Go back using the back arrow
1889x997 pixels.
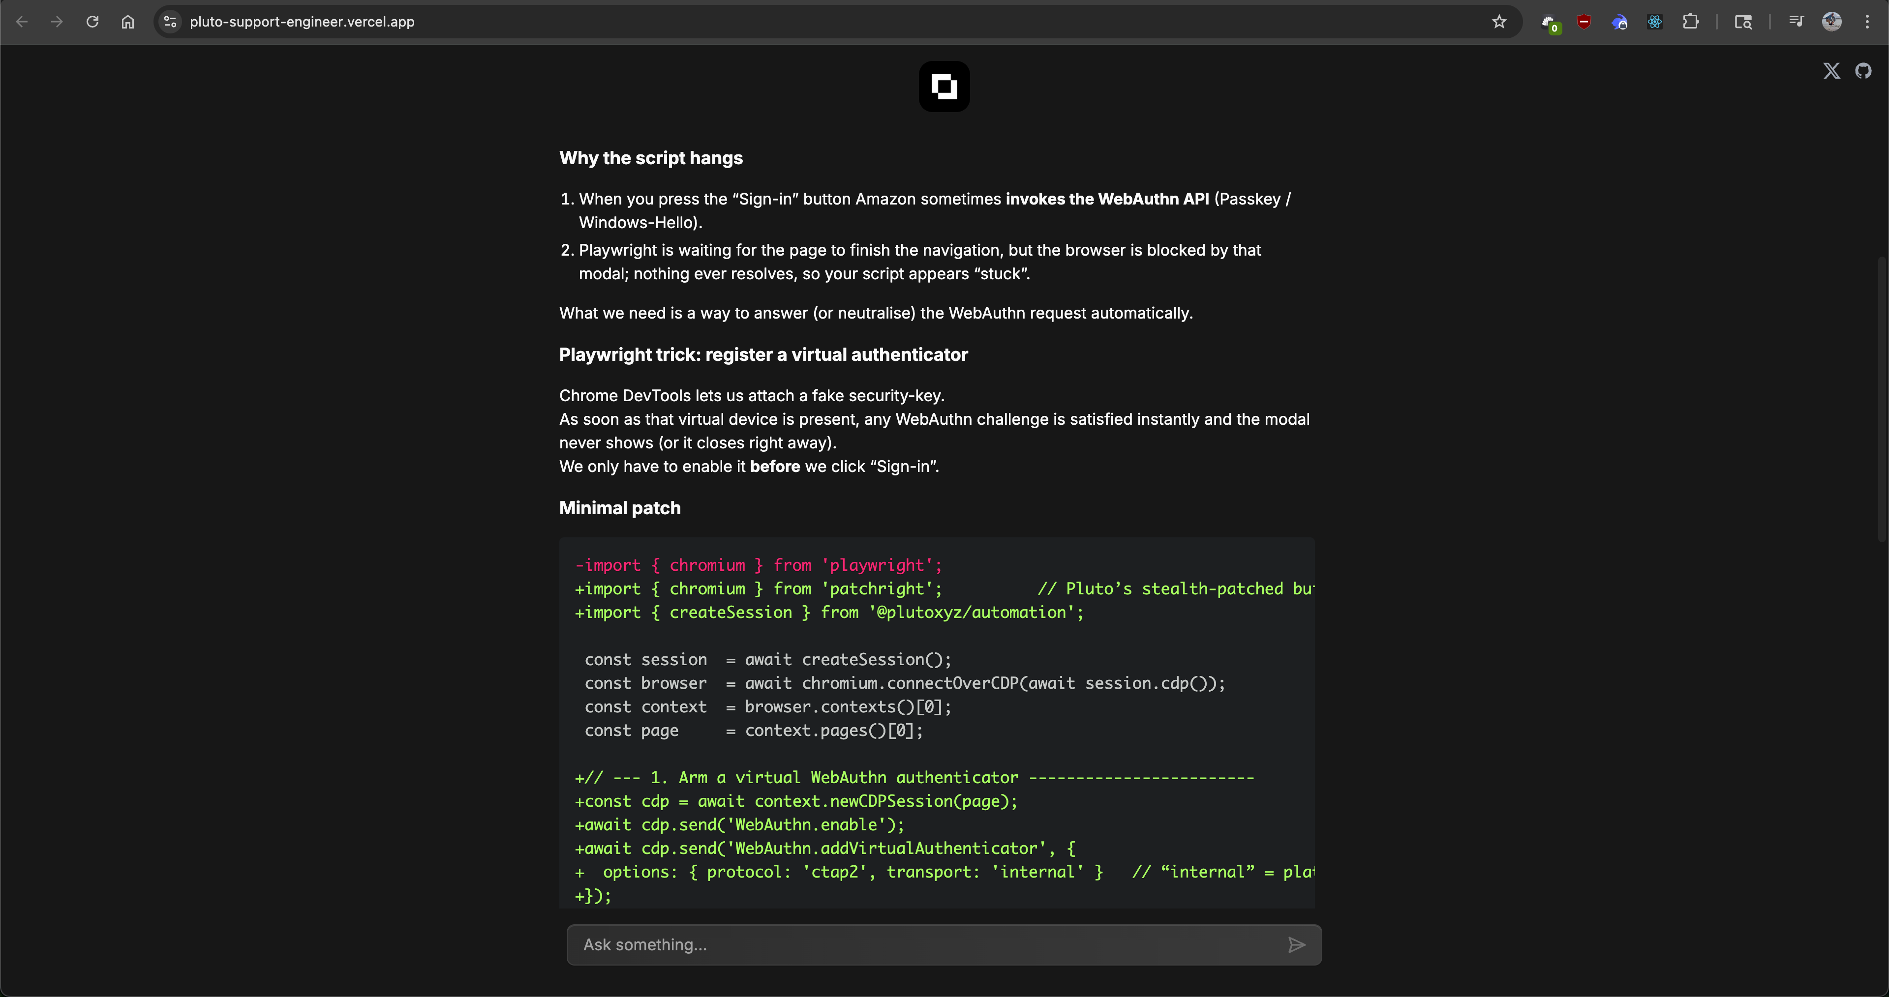pos(23,22)
